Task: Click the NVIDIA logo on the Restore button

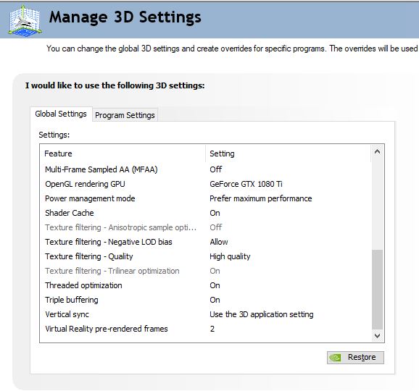Action: click(x=335, y=358)
